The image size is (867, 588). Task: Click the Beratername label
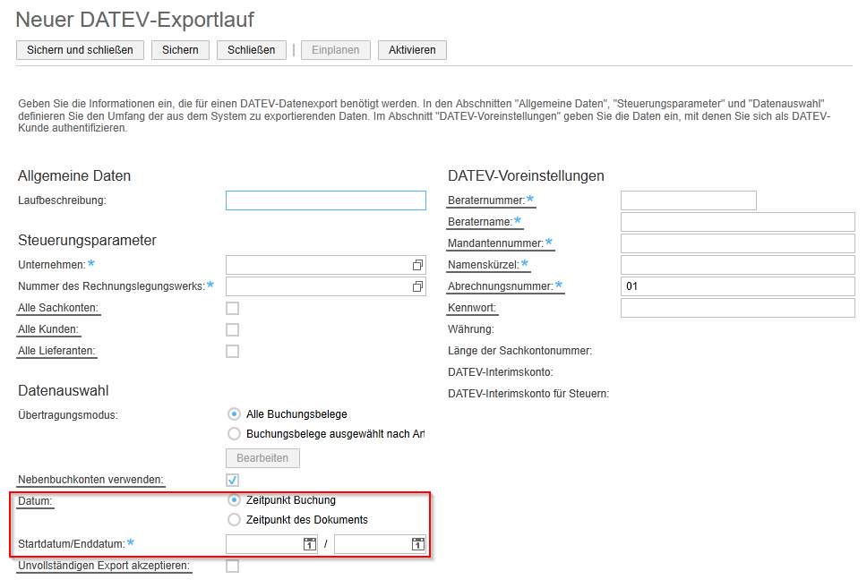tap(480, 222)
